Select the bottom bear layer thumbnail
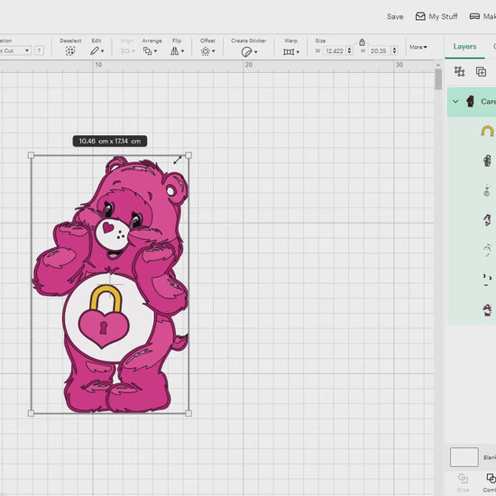 pyautogui.click(x=487, y=310)
